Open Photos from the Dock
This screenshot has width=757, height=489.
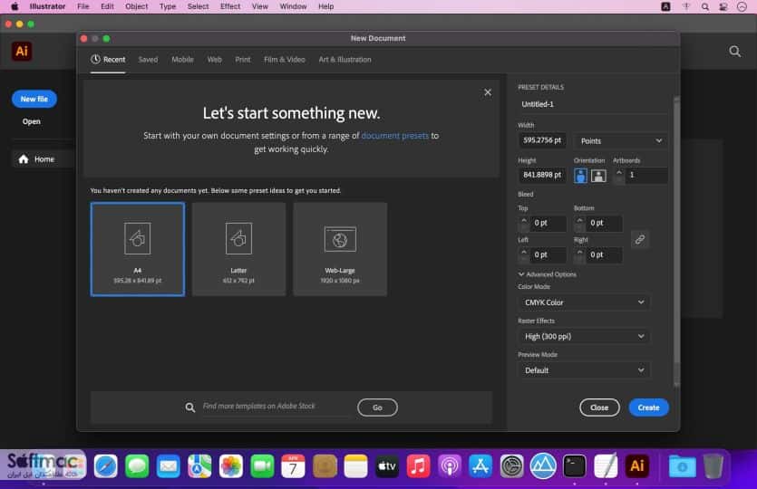point(231,466)
